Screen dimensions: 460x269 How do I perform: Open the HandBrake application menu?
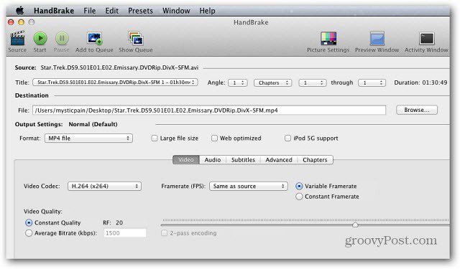pos(54,11)
